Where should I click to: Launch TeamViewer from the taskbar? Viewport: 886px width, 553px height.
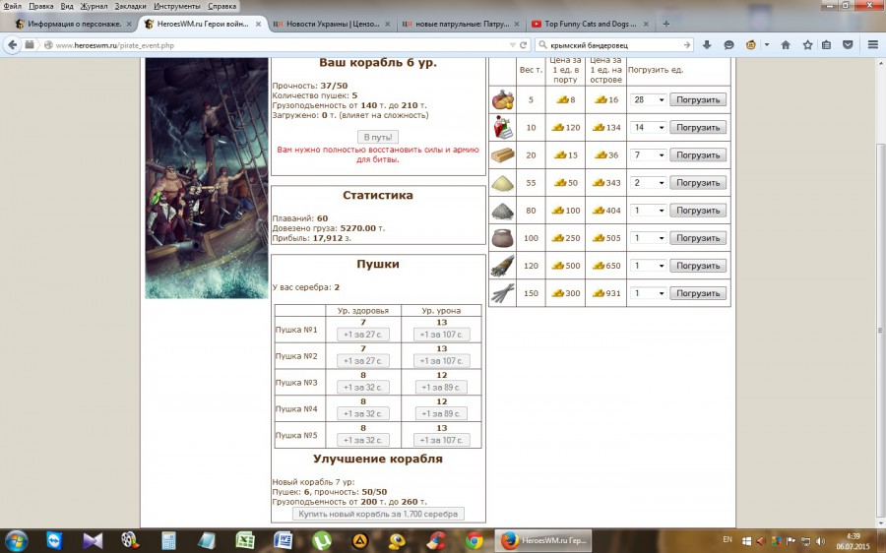coord(54,540)
